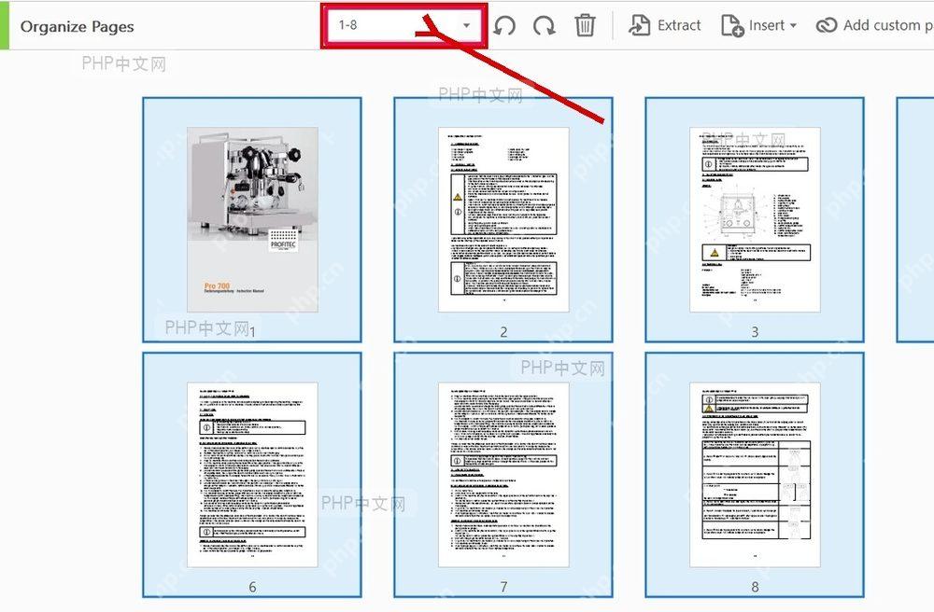
Task: Click the Organize Pages title
Action: click(x=77, y=27)
